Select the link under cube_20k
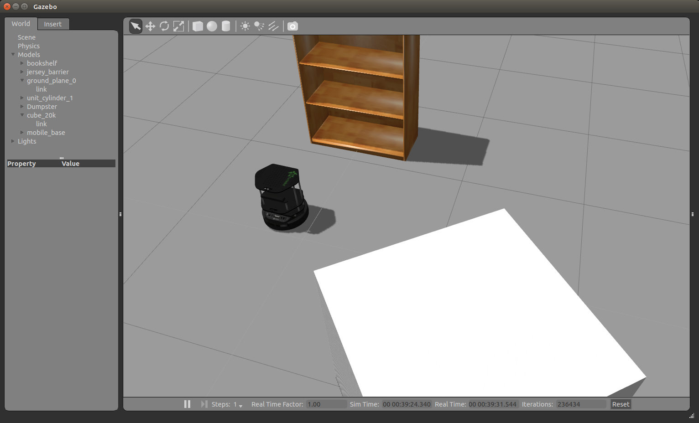The image size is (699, 423). [x=42, y=124]
